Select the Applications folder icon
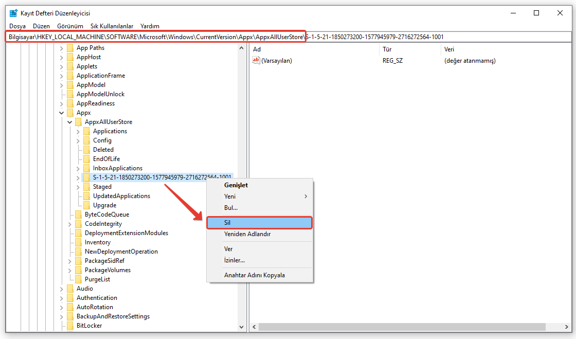Viewport: 576px width, 339px height. (86, 131)
